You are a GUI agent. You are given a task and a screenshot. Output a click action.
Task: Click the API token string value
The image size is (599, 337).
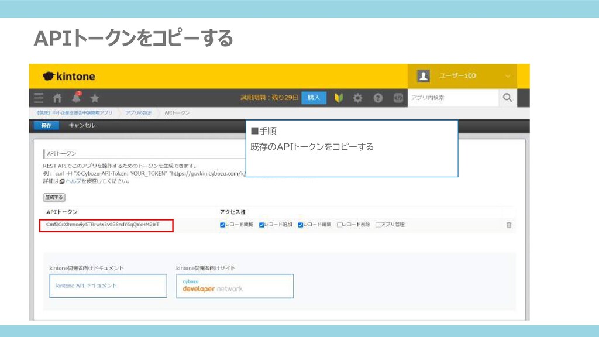[x=103, y=225]
